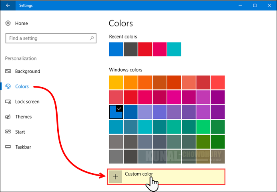This screenshot has width=277, height=192.
Task: Select bright green Windows color swatch
Action: (203, 127)
